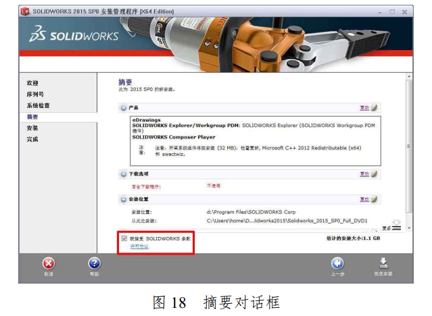Click the scrollbar down arrow
This screenshot has height=316, width=432.
[x=409, y=228]
